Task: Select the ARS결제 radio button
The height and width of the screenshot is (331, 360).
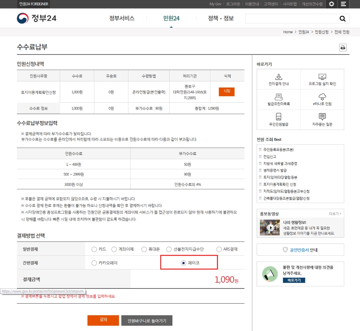Action: pos(219,249)
